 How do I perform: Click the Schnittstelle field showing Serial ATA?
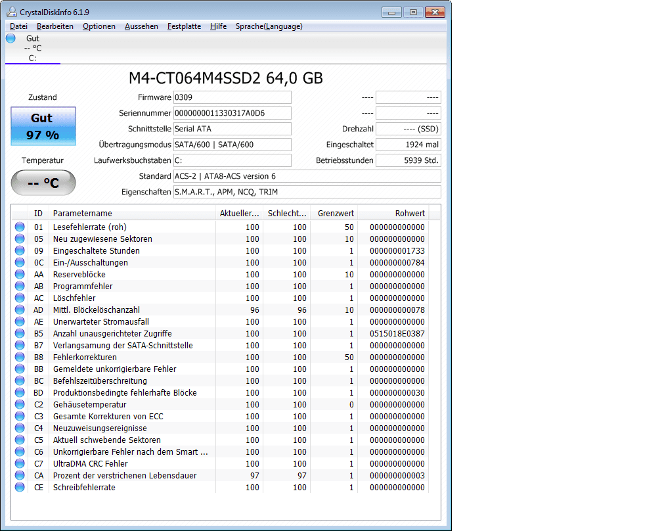click(x=232, y=129)
